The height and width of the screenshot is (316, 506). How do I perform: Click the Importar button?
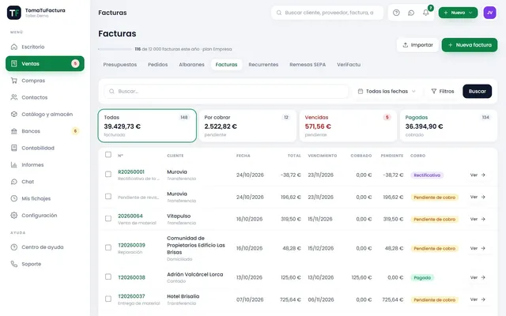(x=418, y=45)
